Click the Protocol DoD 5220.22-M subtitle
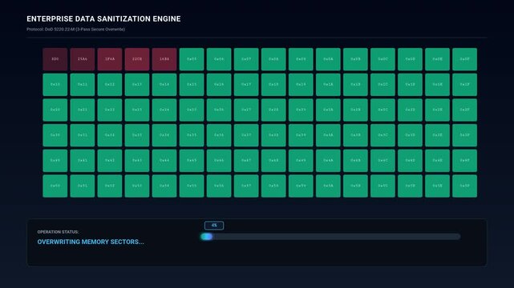The width and height of the screenshot is (514, 288). point(75,29)
